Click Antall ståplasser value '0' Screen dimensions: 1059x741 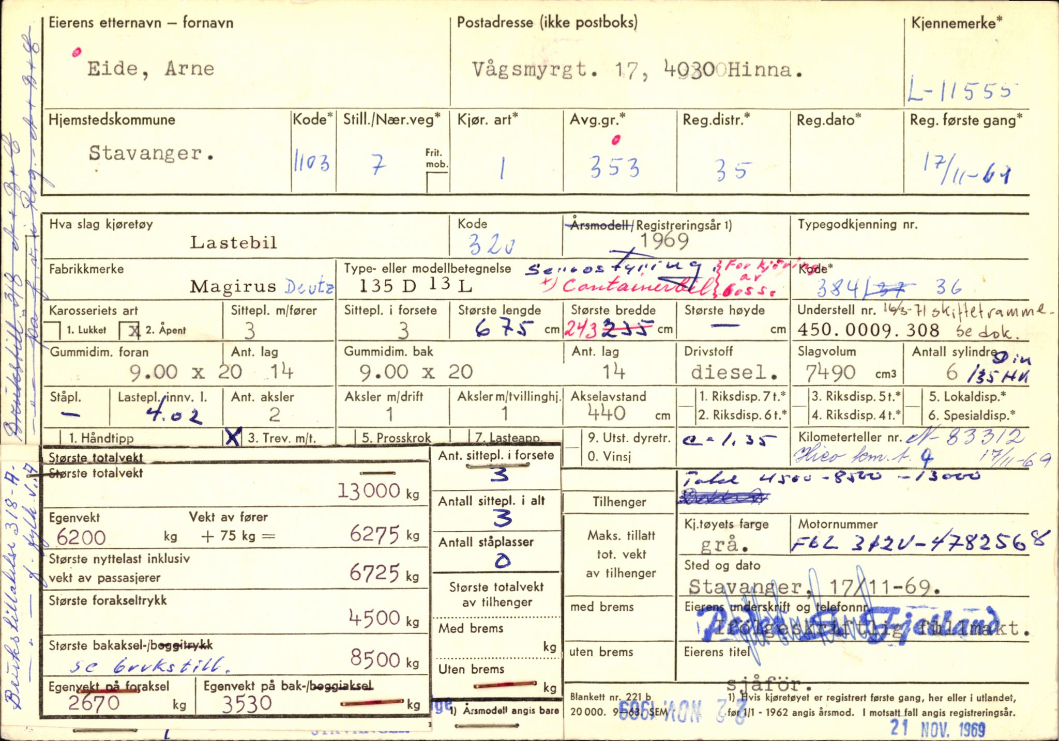click(502, 560)
